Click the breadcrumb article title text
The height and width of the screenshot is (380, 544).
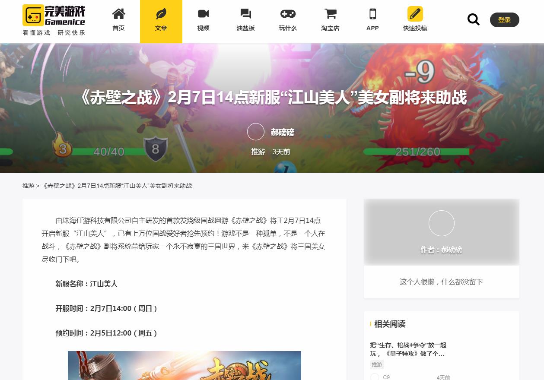(117, 186)
